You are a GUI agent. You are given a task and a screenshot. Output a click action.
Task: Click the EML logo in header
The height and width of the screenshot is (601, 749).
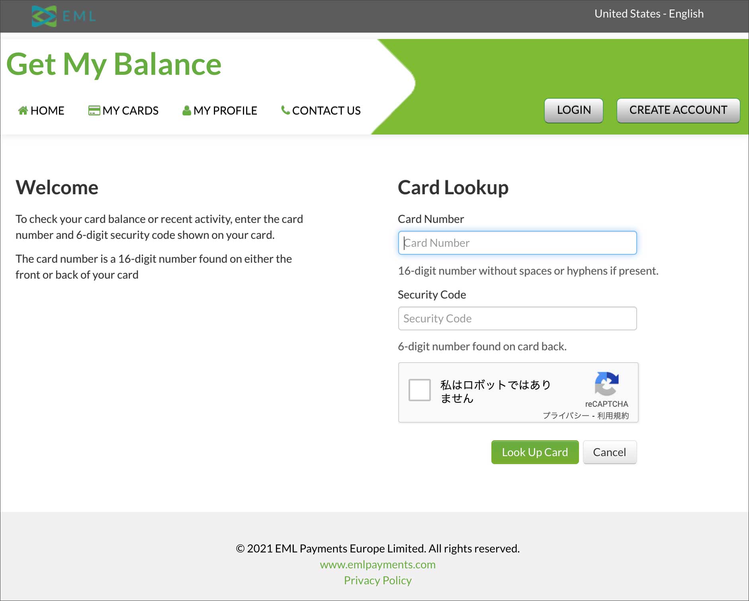[x=64, y=16]
